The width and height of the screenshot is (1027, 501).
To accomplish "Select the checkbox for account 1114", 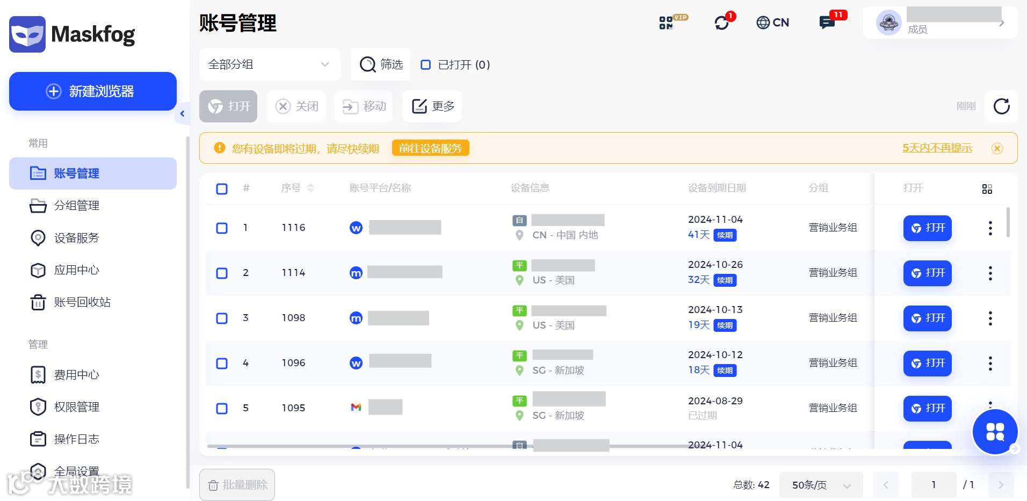I will pyautogui.click(x=221, y=273).
